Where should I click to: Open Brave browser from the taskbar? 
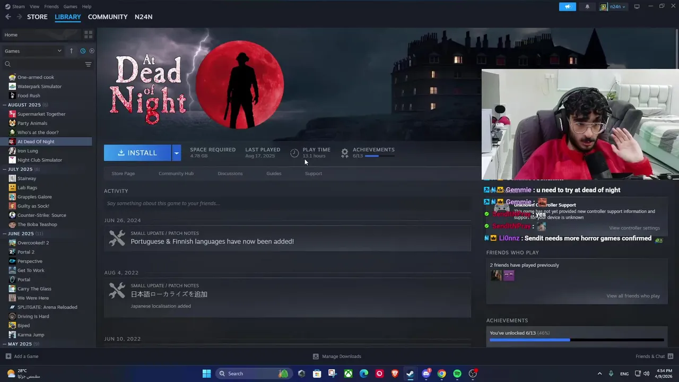tap(395, 374)
